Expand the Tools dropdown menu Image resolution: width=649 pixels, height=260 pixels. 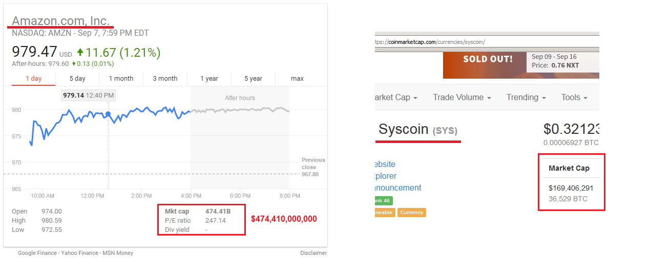[574, 97]
